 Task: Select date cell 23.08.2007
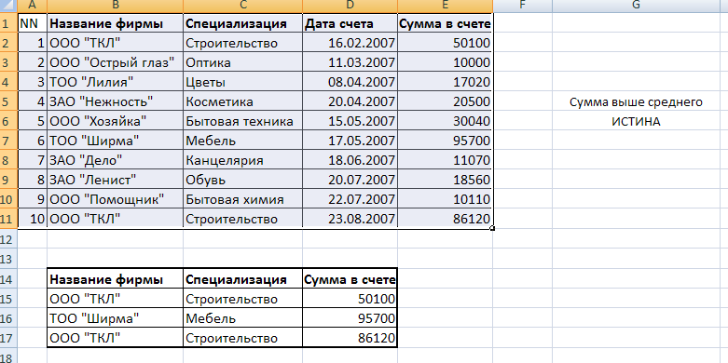tap(350, 219)
